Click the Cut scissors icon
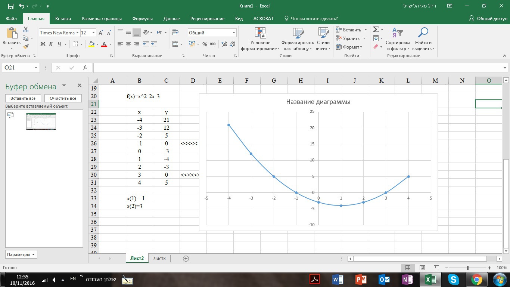The width and height of the screenshot is (510, 287). click(26, 30)
